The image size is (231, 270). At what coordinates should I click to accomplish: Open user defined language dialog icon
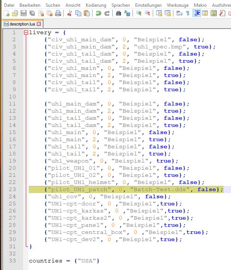205,13
